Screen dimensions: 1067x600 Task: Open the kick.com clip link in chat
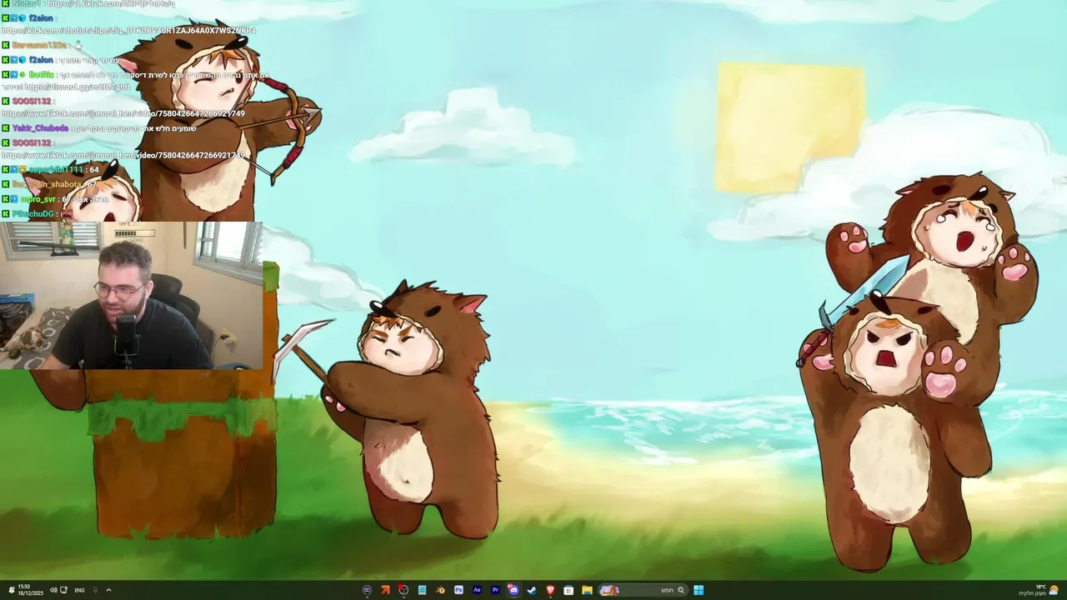(x=128, y=31)
